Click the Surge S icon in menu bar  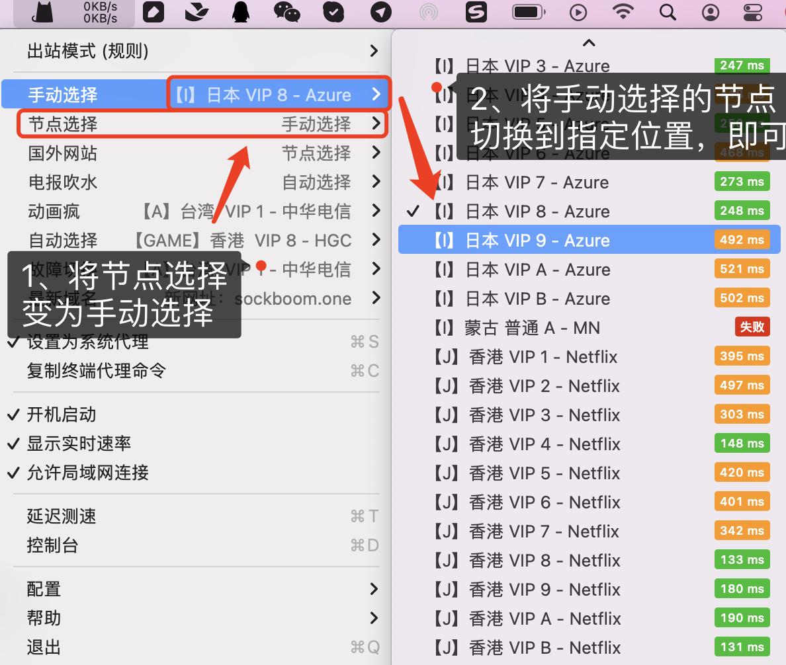point(476,12)
